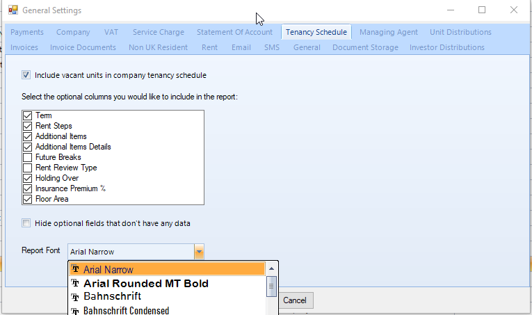Collapse the Report Font dropdown arrow

click(x=199, y=252)
